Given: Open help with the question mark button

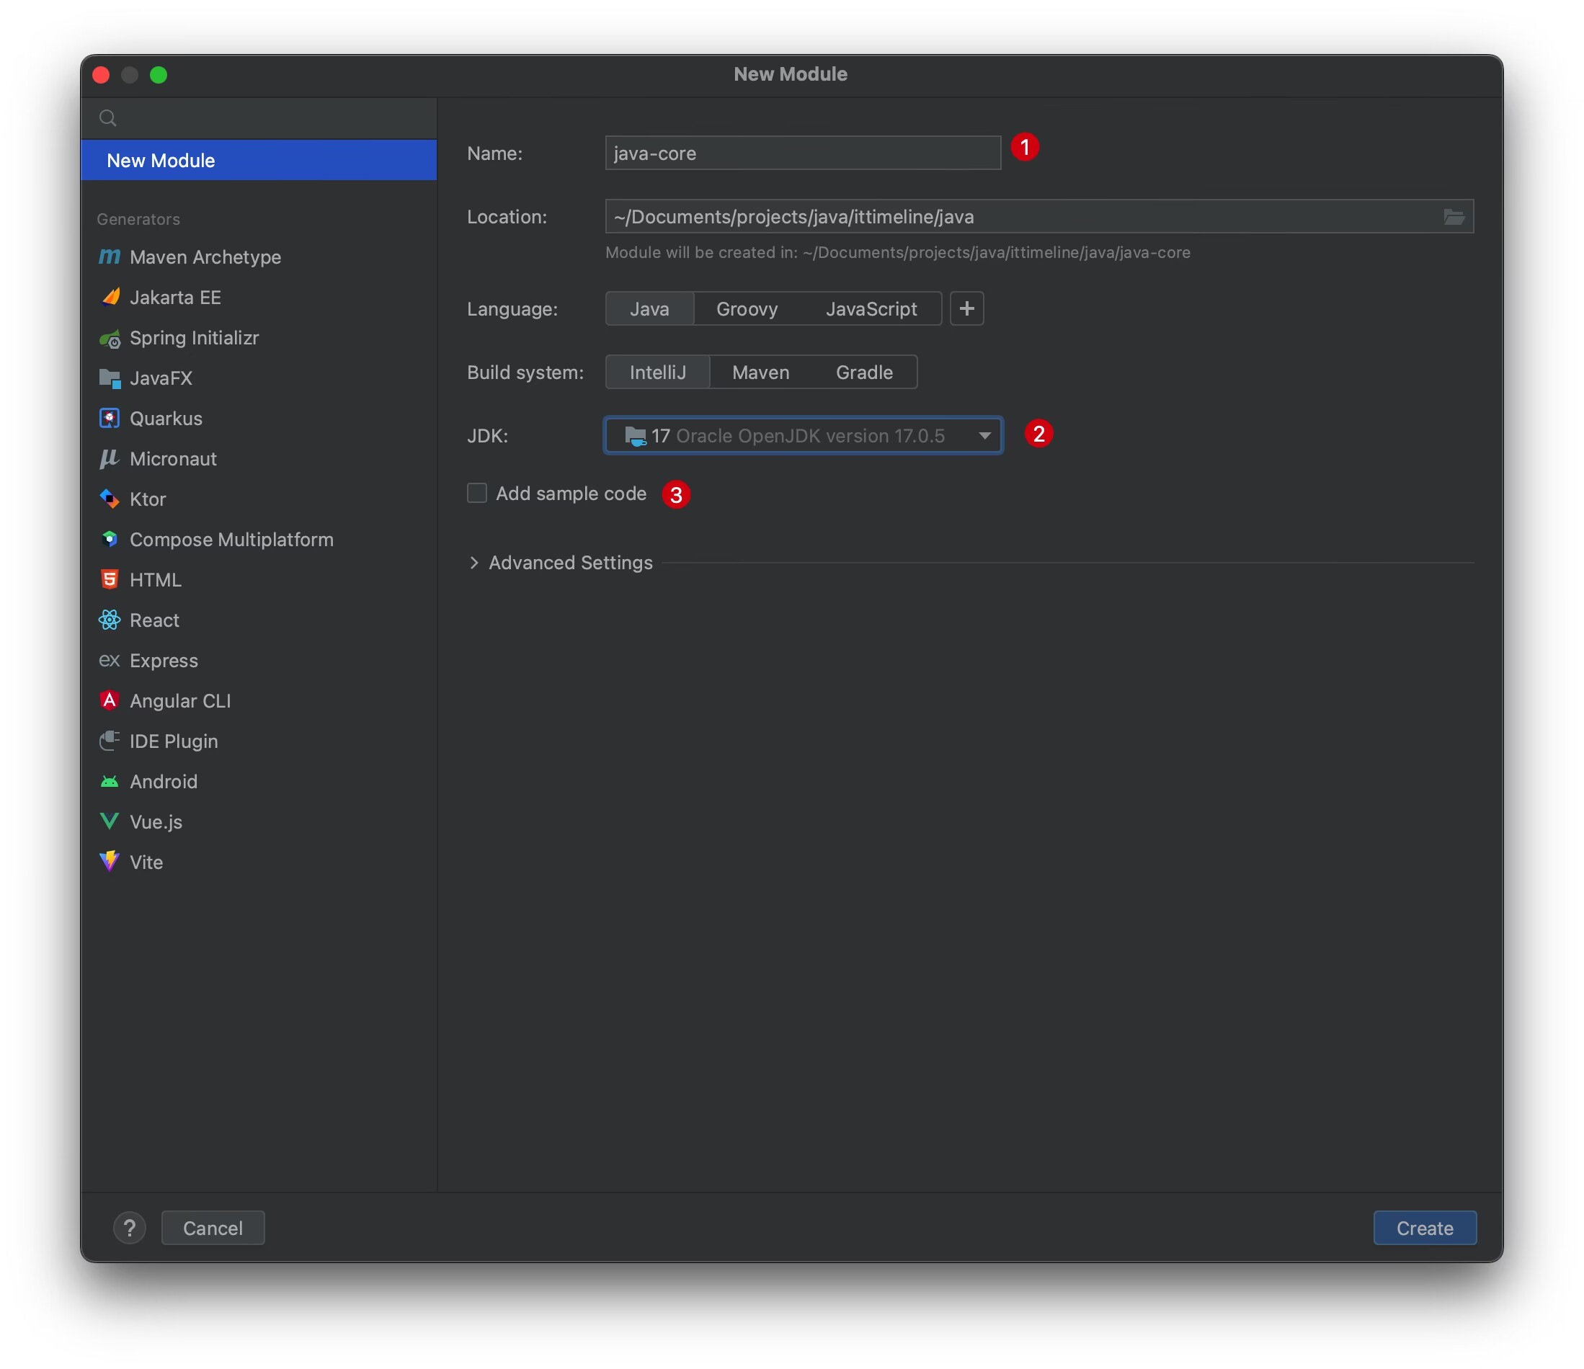Looking at the screenshot, I should pyautogui.click(x=130, y=1228).
